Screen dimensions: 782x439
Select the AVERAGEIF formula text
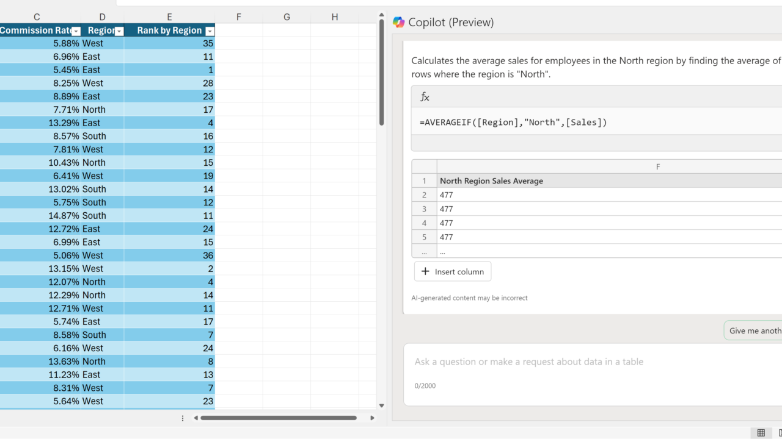pyautogui.click(x=513, y=123)
